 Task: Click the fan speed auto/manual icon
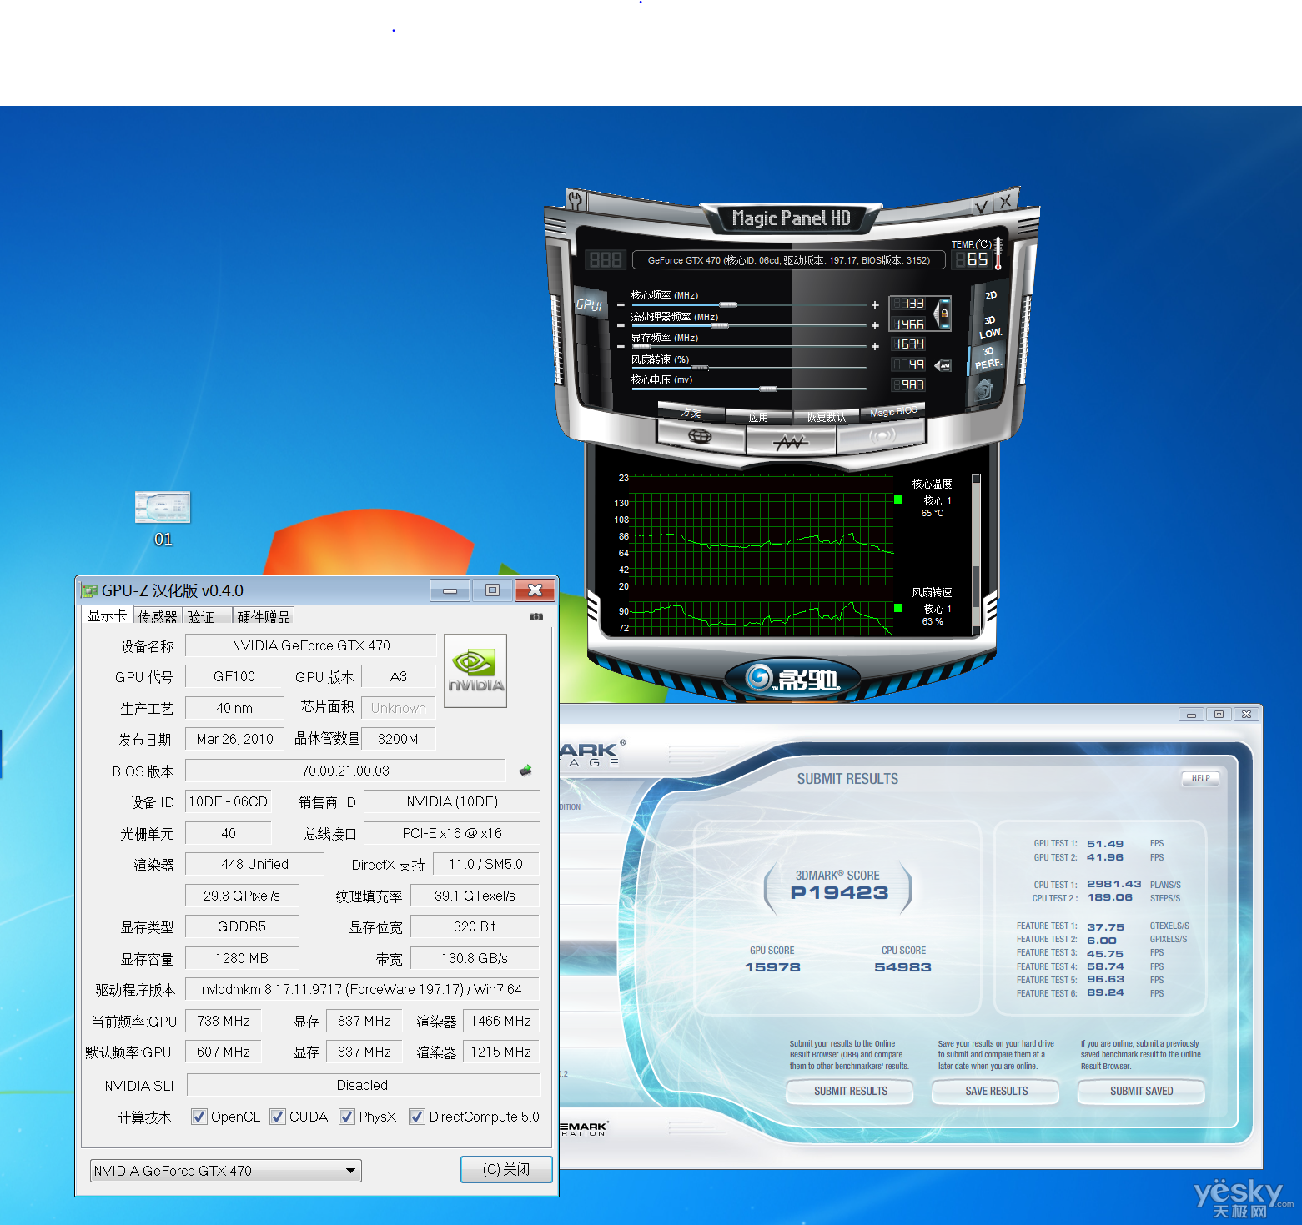point(943,365)
